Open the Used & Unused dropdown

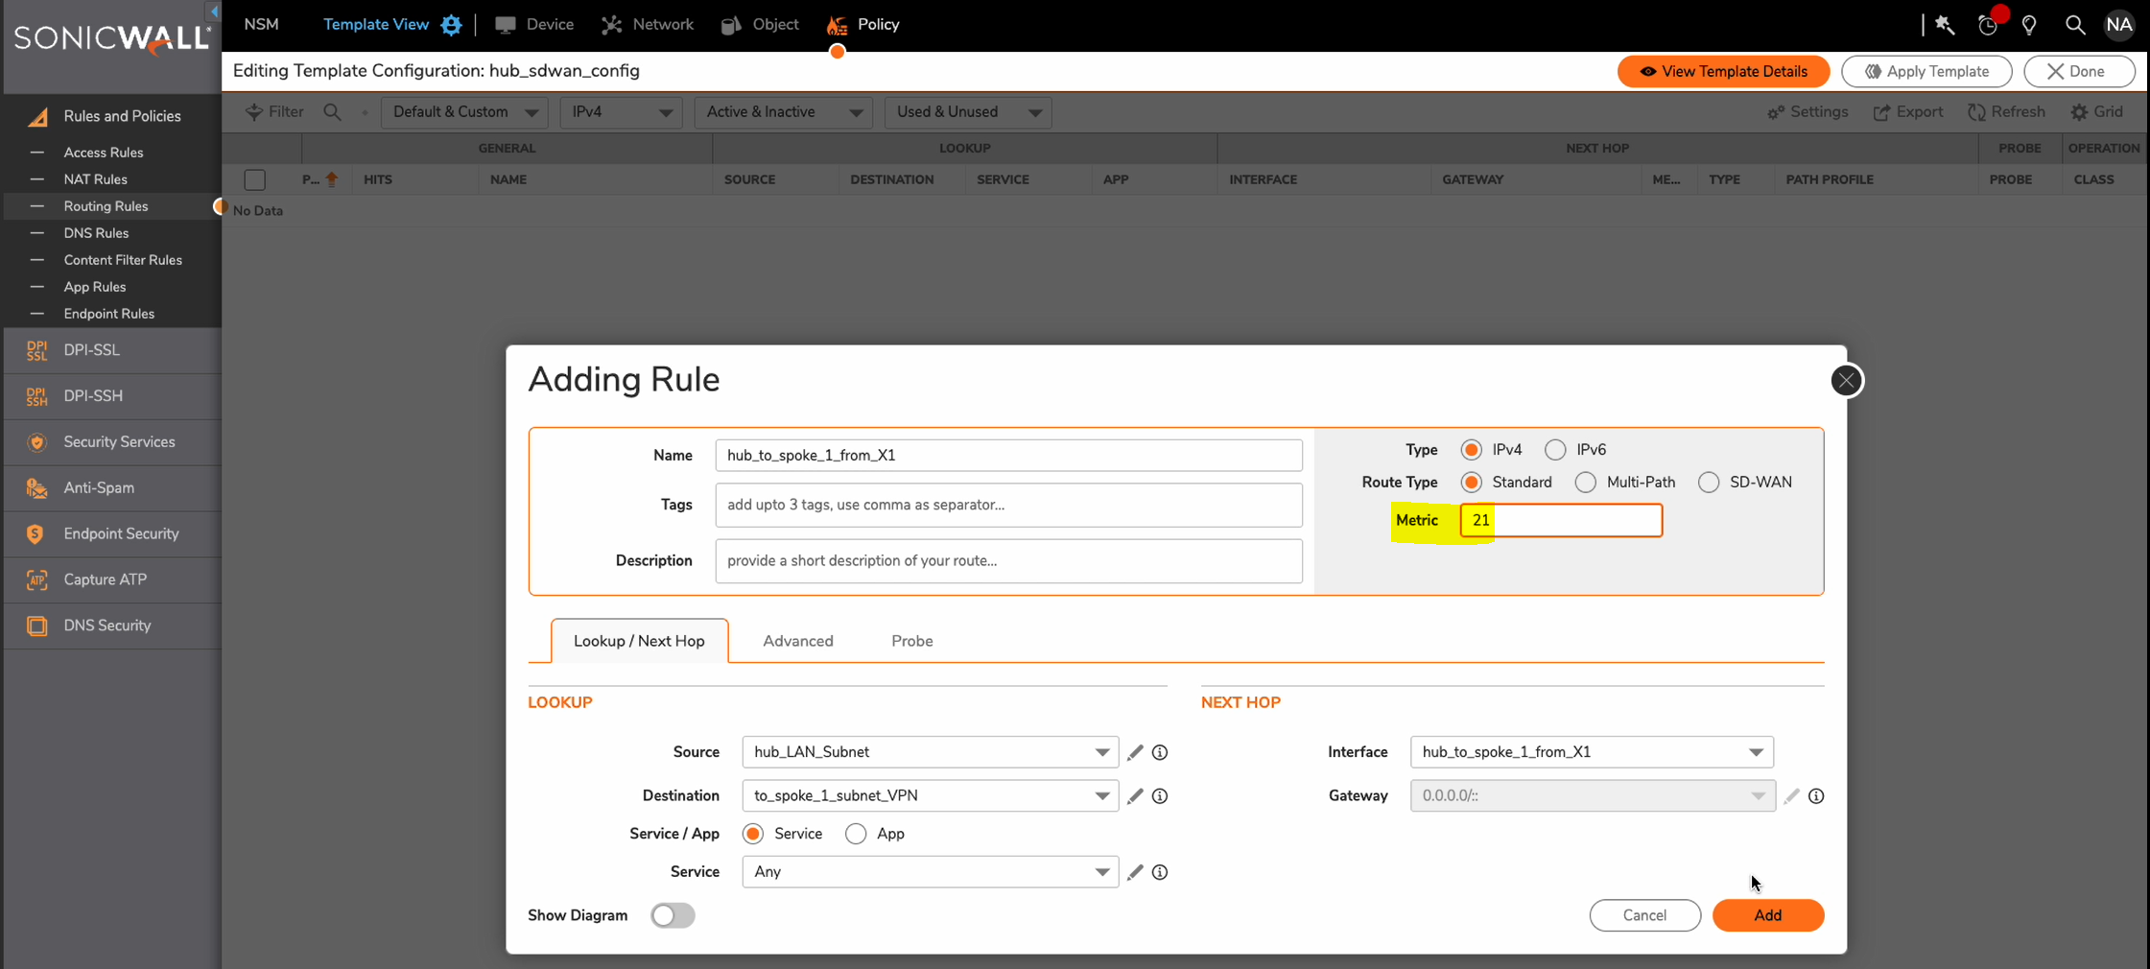point(968,112)
